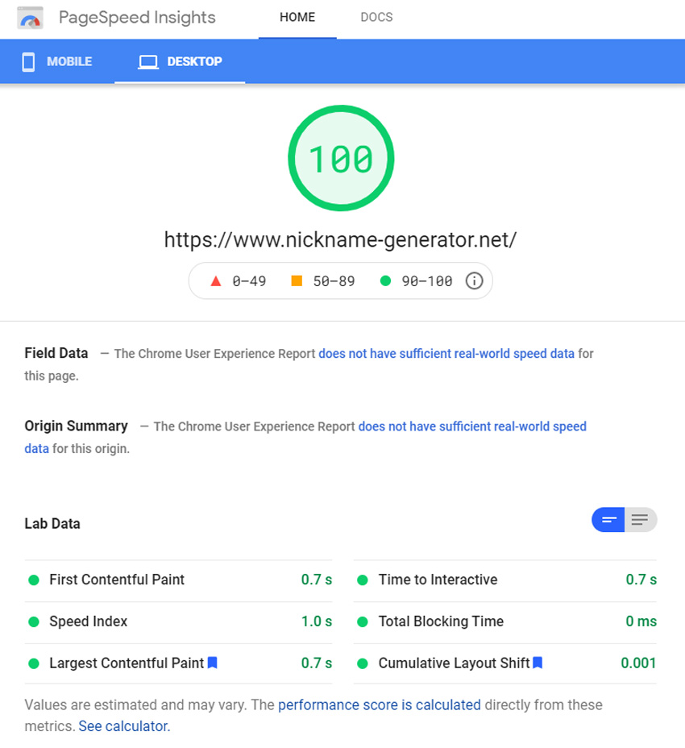Click the 'First Contentful Paint' metric label
Image resolution: width=685 pixels, height=748 pixels.
(117, 580)
